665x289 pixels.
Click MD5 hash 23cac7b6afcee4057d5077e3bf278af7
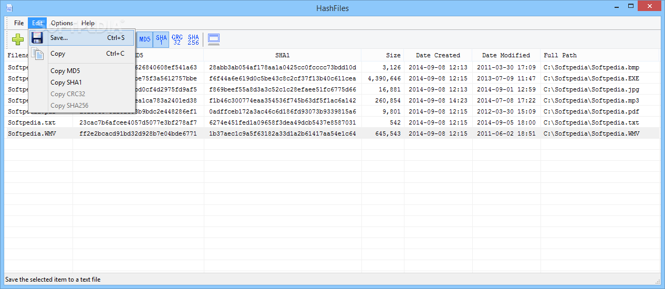tap(138, 122)
